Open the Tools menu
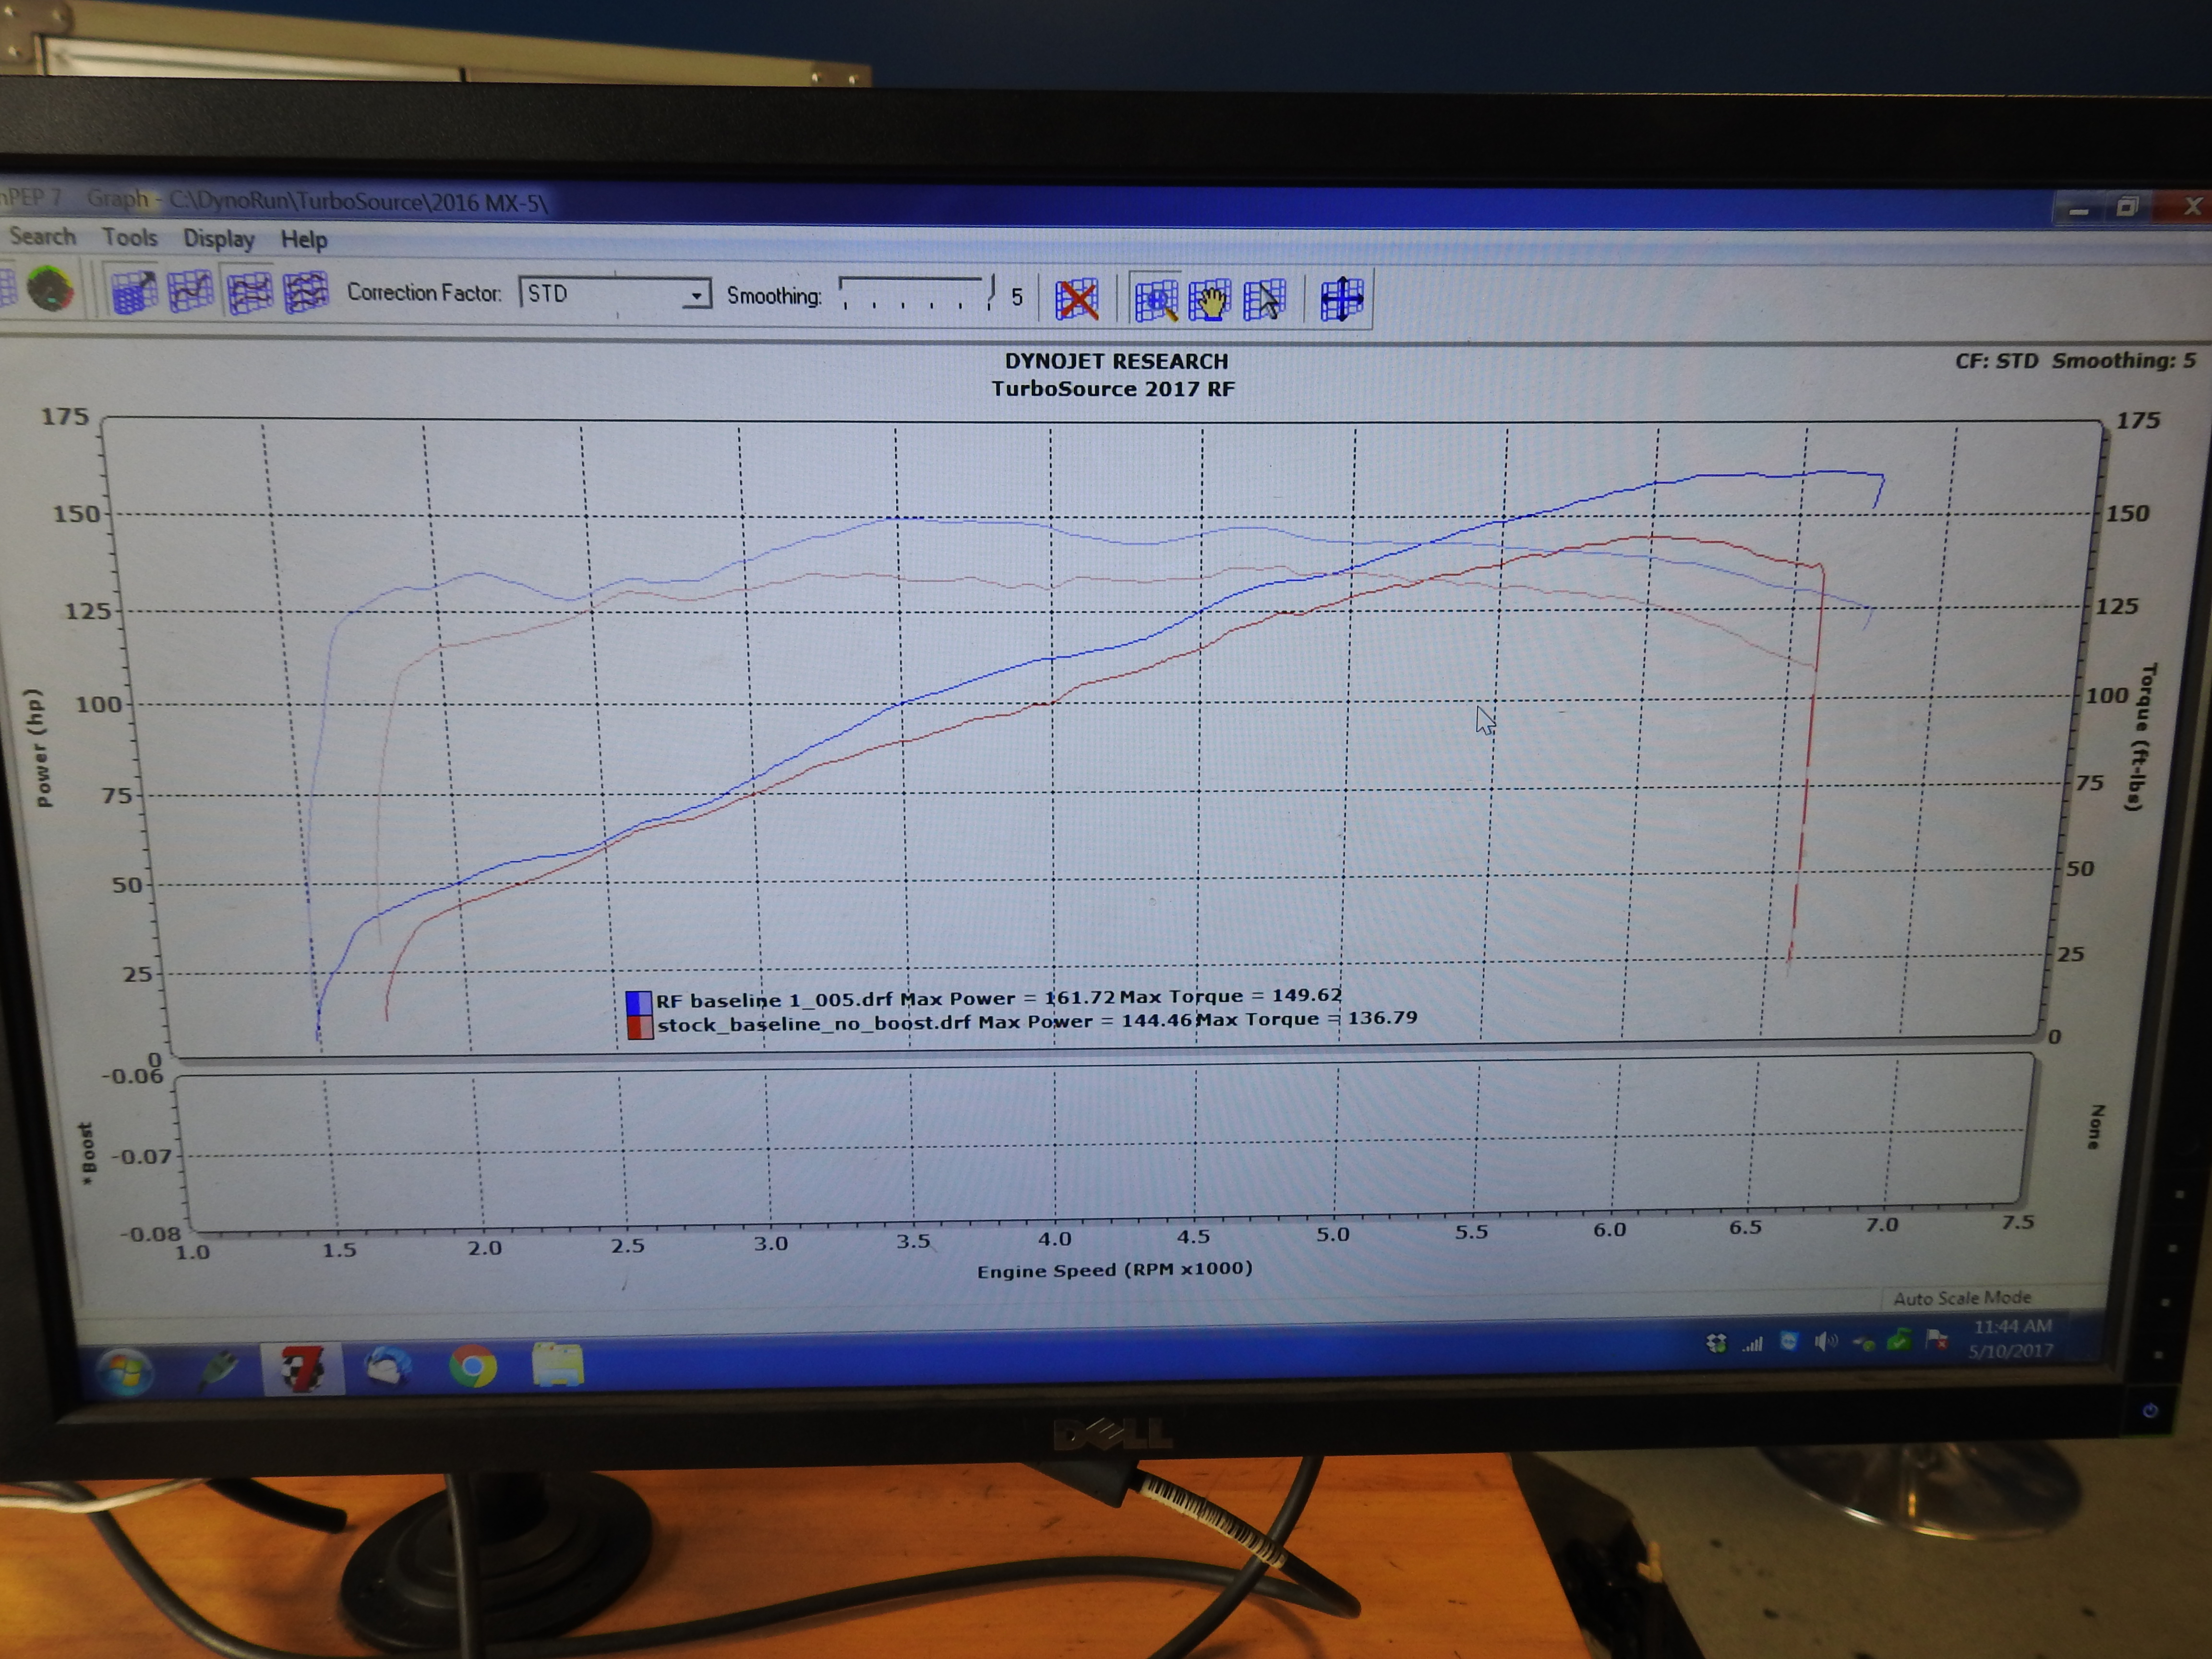 tap(130, 238)
